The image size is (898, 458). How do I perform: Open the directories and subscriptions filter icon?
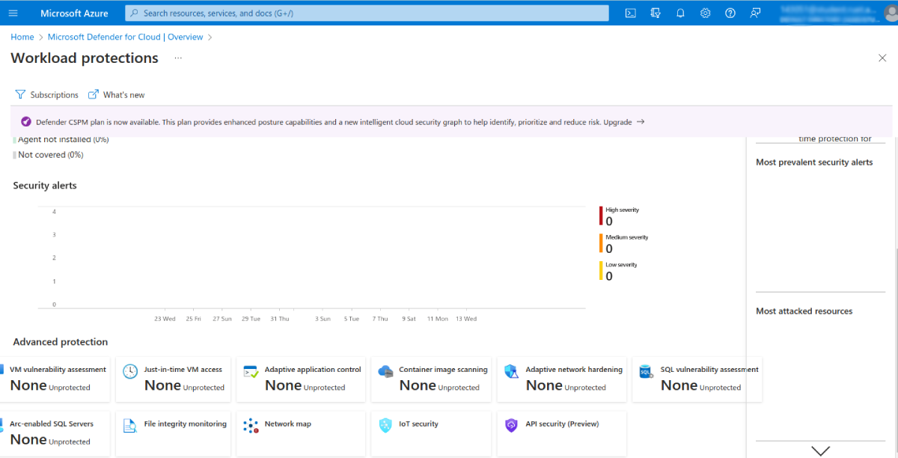pos(656,13)
